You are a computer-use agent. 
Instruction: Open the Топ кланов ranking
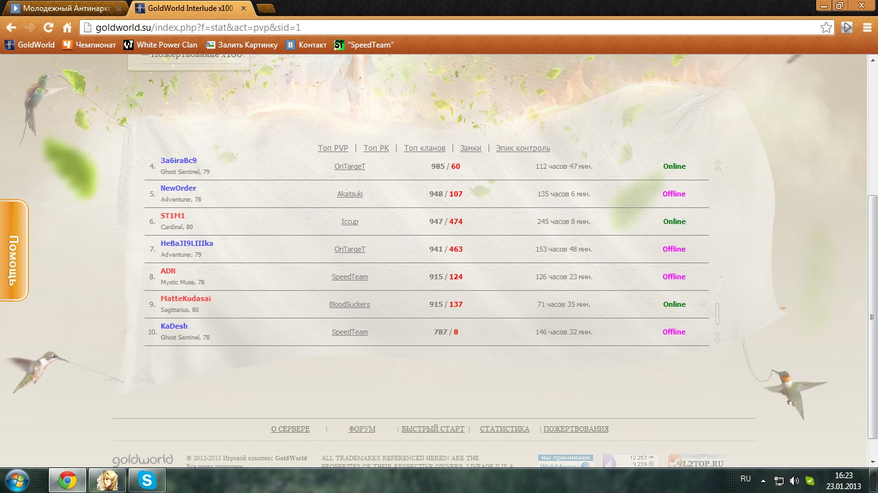(x=425, y=148)
